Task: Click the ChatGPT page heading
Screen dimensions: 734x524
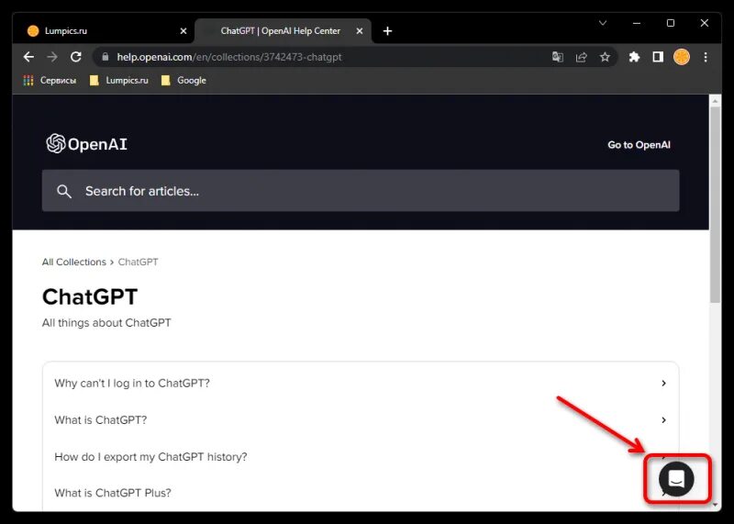Action: pyautogui.click(x=90, y=296)
